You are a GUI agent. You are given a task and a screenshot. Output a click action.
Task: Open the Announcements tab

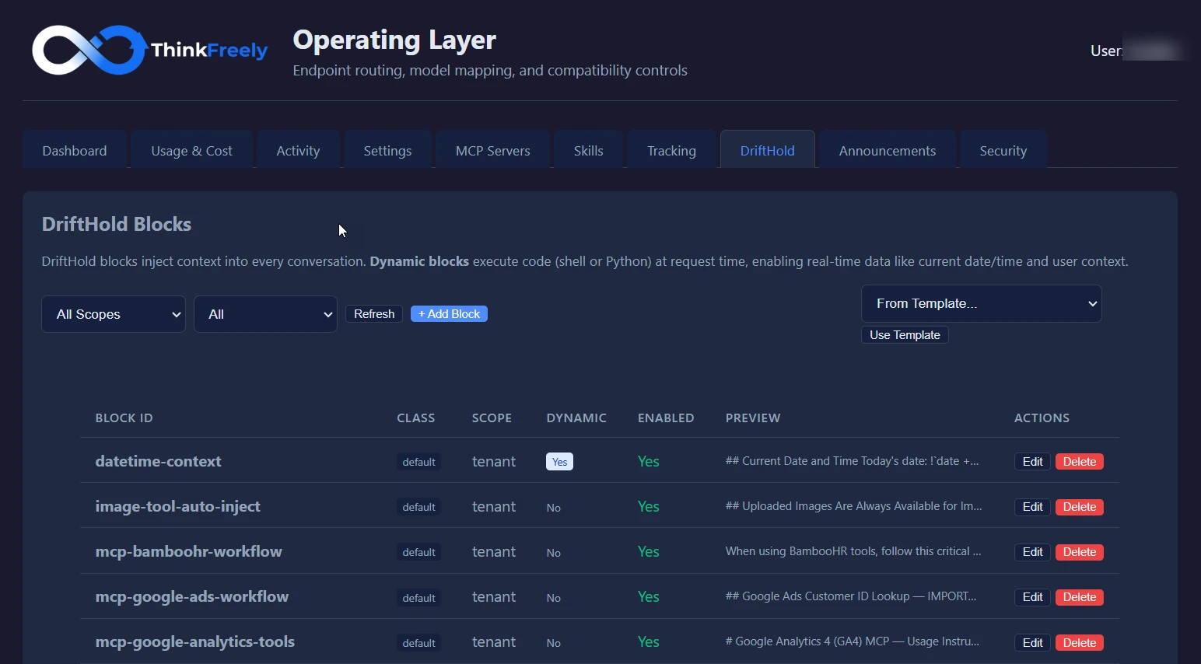pos(888,150)
